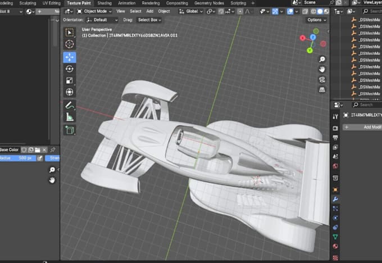This screenshot has height=263, width=382.
Task: Click the Add Modifier button
Action: coord(362,127)
